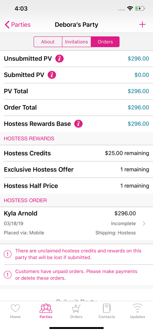Open the Contacts notebook icon
The height and width of the screenshot is (332, 153).
(107, 308)
